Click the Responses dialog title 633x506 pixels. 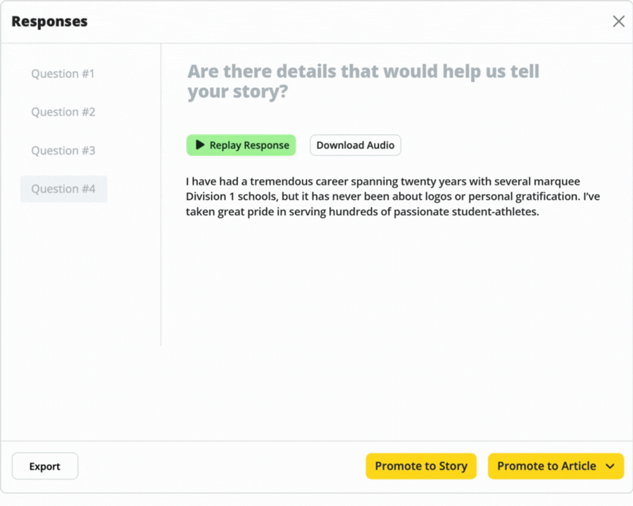pyautogui.click(x=49, y=22)
